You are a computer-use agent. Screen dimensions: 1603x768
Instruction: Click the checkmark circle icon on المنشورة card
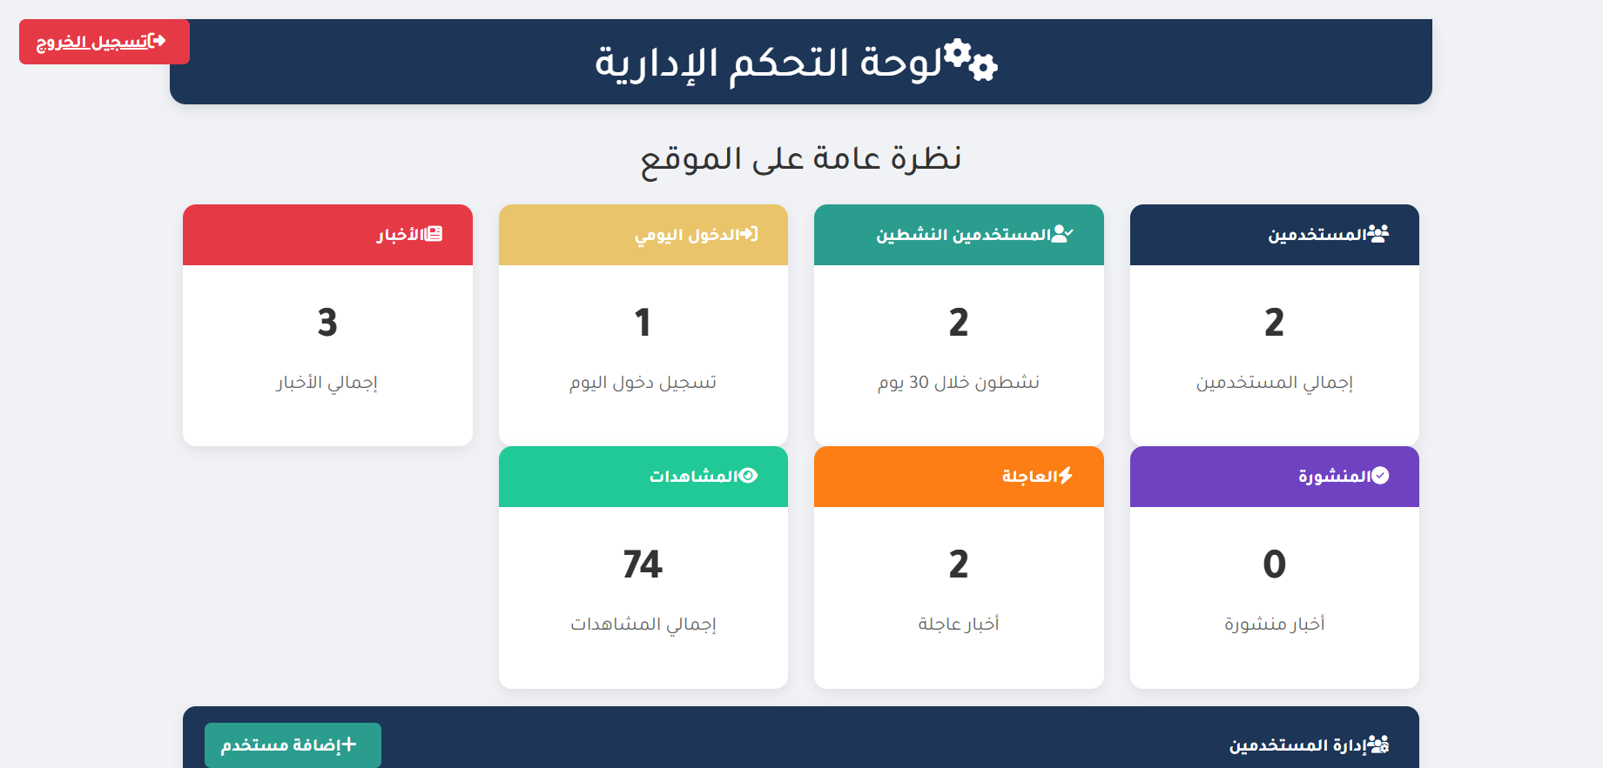click(1380, 476)
